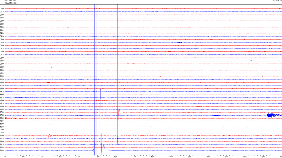Click the 13:00 trace label
This screenshot has height=158, width=282.
[x=2, y=88]
